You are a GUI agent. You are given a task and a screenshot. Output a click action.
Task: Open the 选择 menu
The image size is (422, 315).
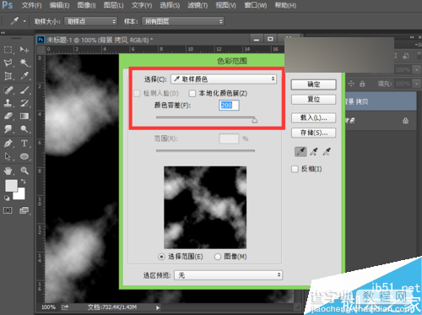point(170,5)
